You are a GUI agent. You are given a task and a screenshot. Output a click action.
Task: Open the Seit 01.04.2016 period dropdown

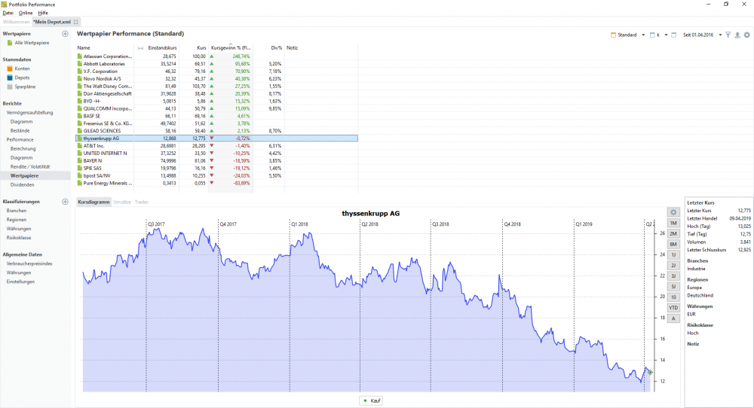pyautogui.click(x=720, y=35)
